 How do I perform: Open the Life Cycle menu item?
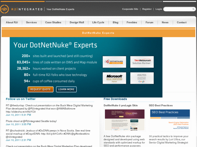[x=98, y=22]
